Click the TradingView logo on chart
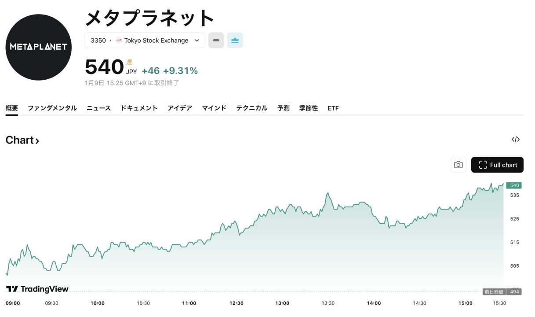 [37, 289]
